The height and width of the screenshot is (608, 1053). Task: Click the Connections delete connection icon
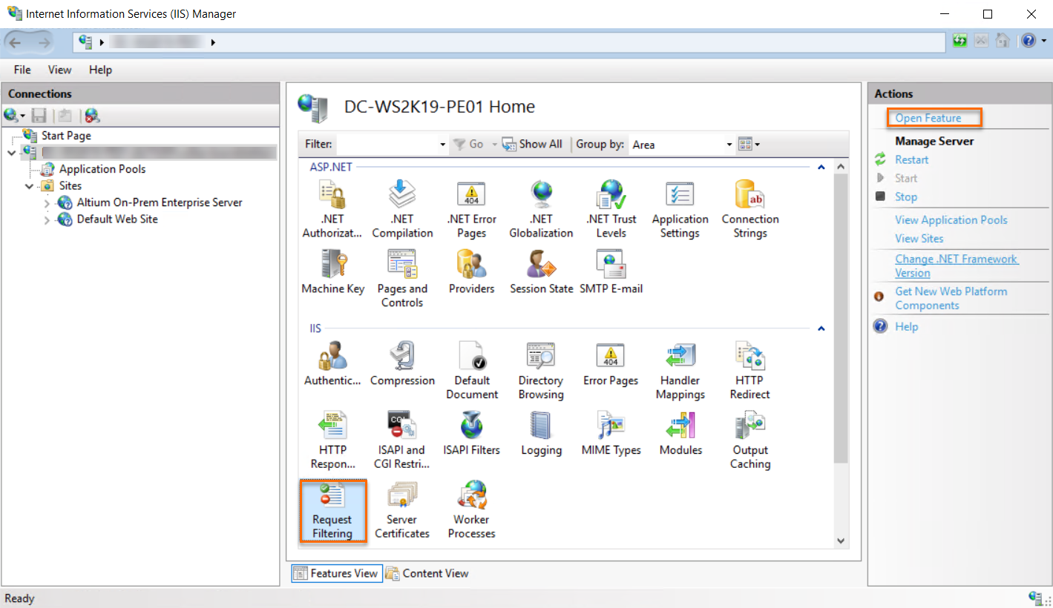click(x=92, y=115)
